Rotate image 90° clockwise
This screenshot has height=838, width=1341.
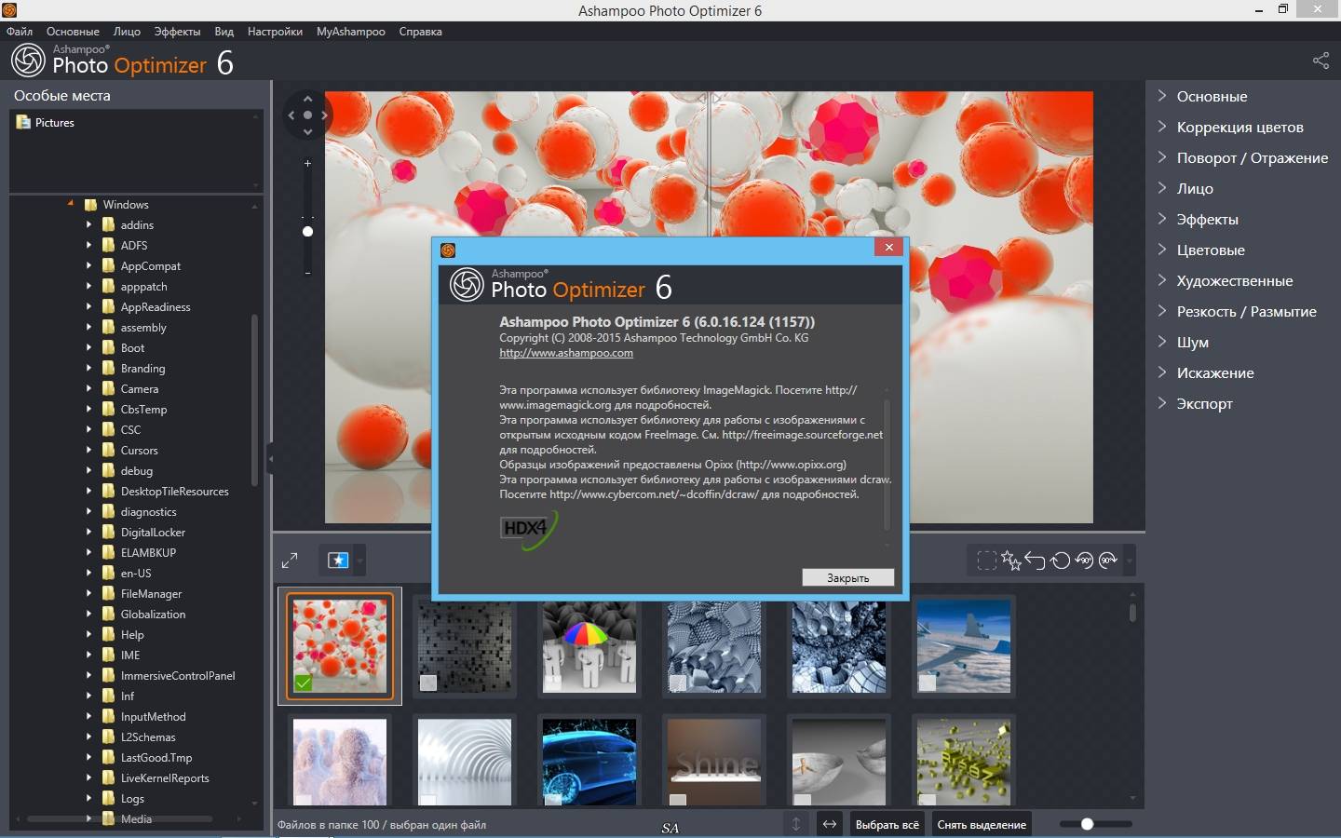(x=1108, y=561)
